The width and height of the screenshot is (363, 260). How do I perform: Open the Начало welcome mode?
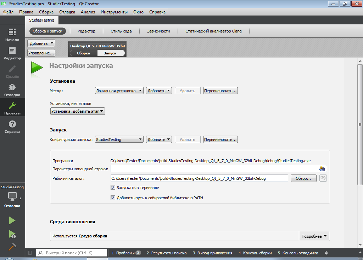pos(12,35)
